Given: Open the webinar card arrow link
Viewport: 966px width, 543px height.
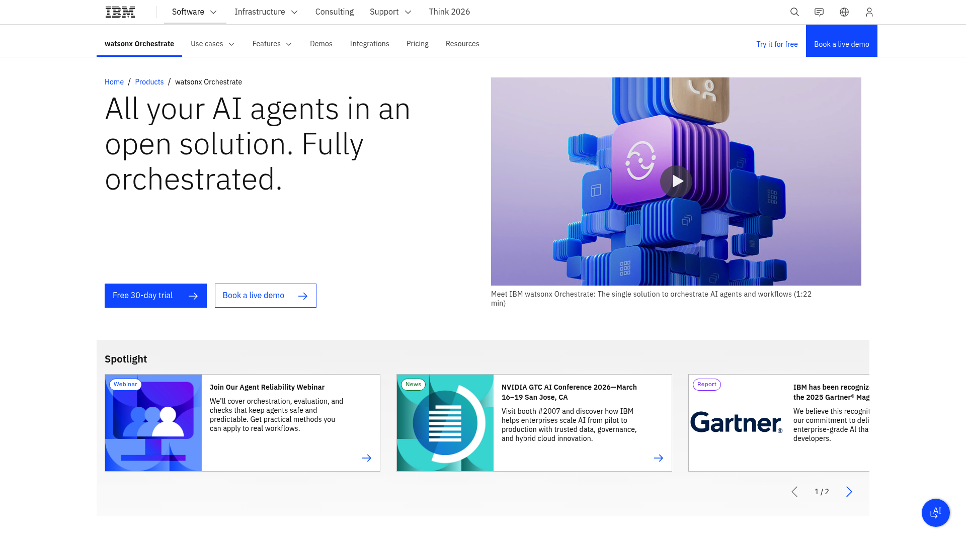Looking at the screenshot, I should coord(367,458).
